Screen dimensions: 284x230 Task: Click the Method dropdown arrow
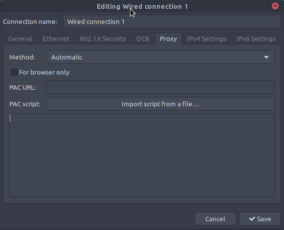click(x=266, y=57)
